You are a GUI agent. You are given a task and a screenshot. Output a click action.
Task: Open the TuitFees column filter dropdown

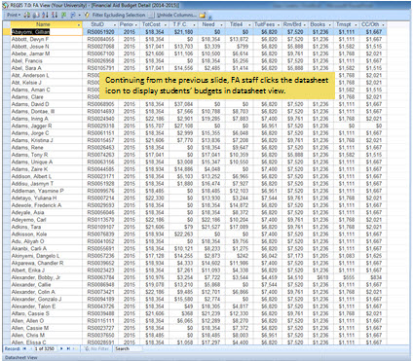point(279,25)
